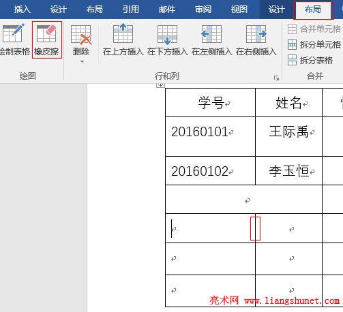Click the merged empty cell below 20160102
Viewport: 343px width, 312px height.
pyautogui.click(x=244, y=199)
